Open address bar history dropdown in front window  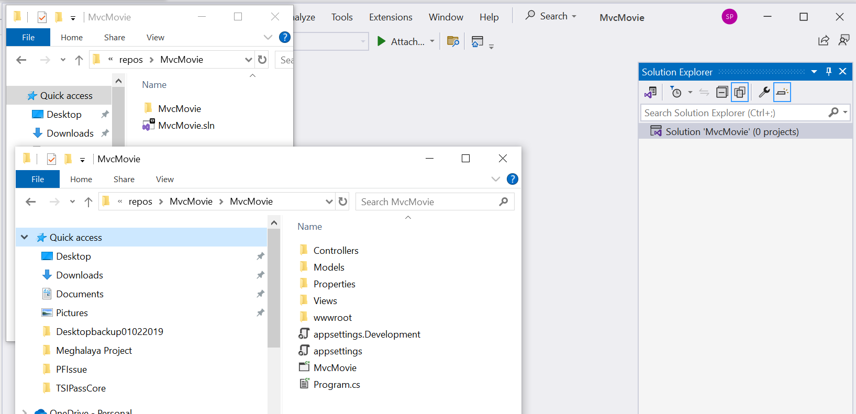point(329,202)
